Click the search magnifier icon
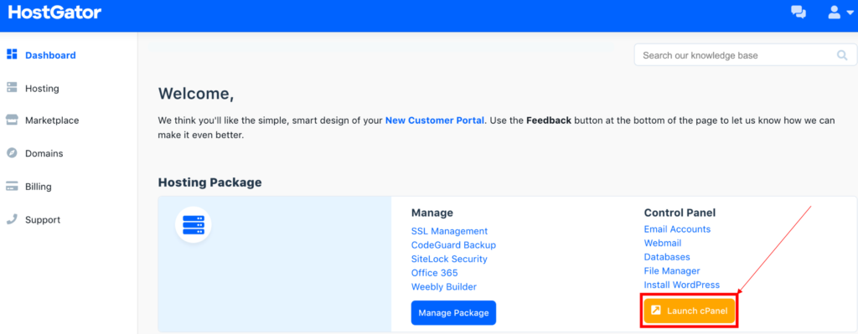Screen dimensions: 858x334 coord(842,55)
